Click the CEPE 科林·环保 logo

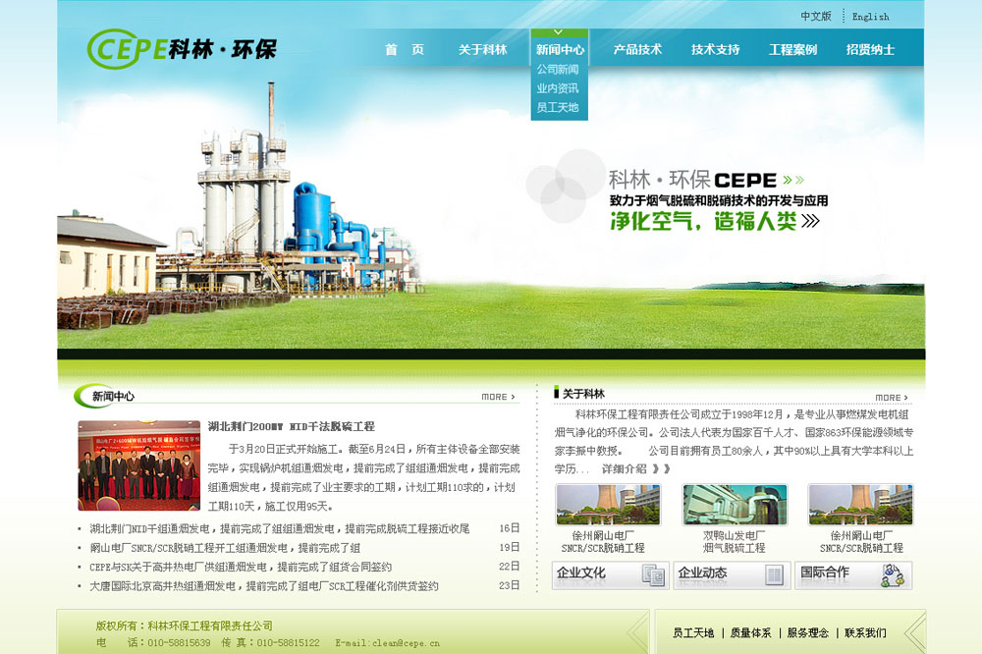coord(182,47)
